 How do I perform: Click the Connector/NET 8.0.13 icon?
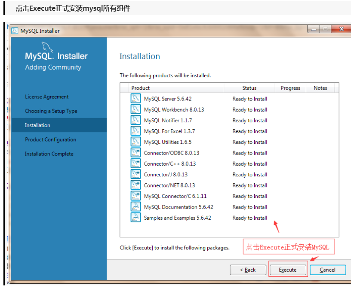click(135, 185)
